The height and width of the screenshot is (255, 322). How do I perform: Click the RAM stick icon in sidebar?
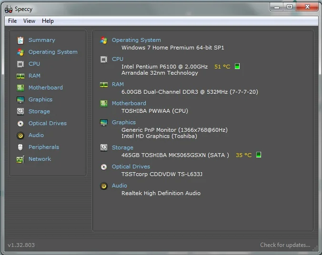coord(20,76)
